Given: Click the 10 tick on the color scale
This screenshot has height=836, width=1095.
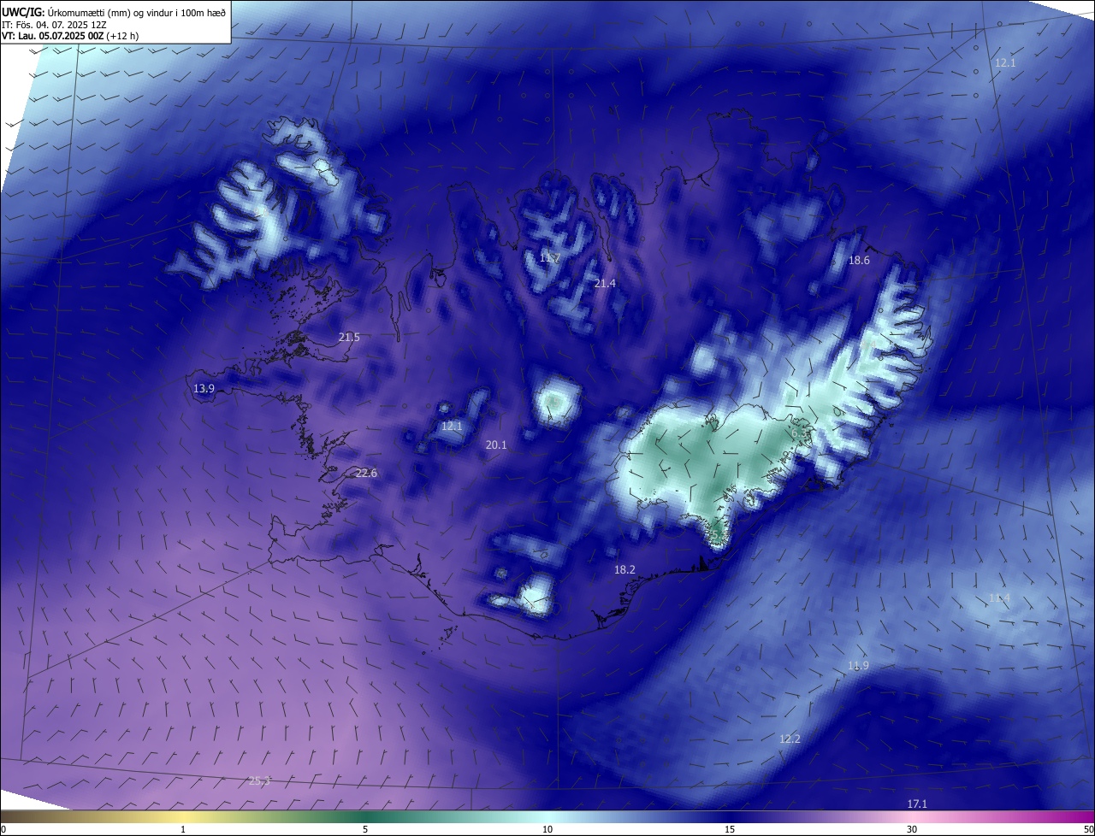Looking at the screenshot, I should click(547, 830).
